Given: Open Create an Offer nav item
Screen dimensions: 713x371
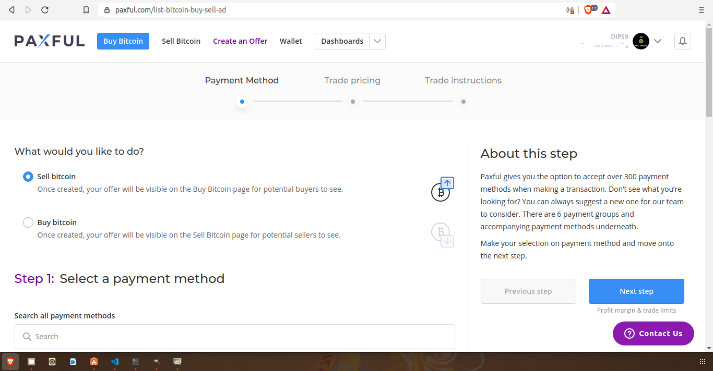Looking at the screenshot, I should (x=240, y=41).
